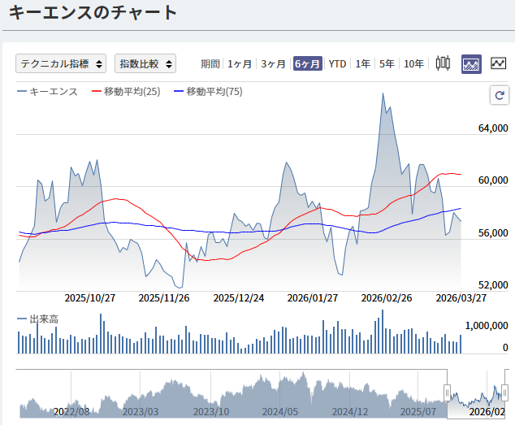Click the chart reset refresh button

click(x=500, y=95)
